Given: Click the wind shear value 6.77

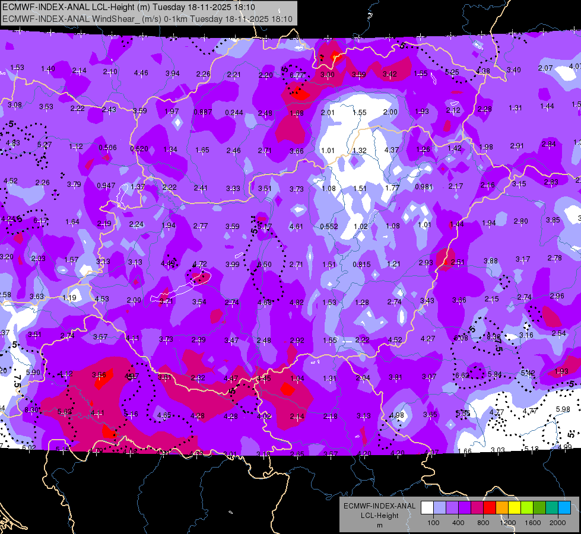Looking at the screenshot, I should (x=297, y=75).
